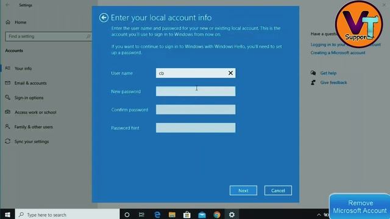Click the Access work or school briefcase icon
The height and width of the screenshot is (219, 390).
pyautogui.click(x=8, y=112)
